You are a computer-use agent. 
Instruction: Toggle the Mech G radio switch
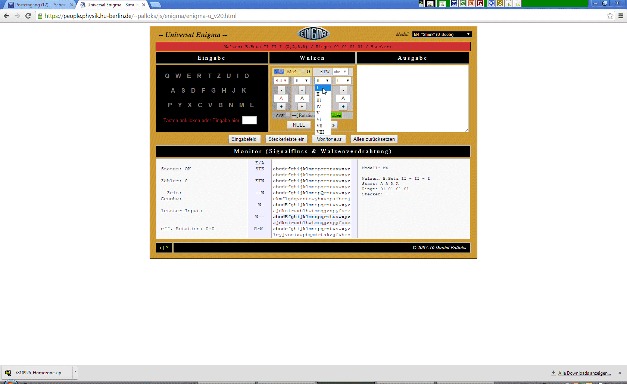[x=303, y=71]
